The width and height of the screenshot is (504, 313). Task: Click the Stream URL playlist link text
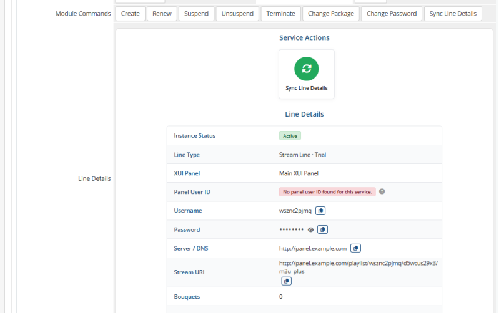(358, 267)
